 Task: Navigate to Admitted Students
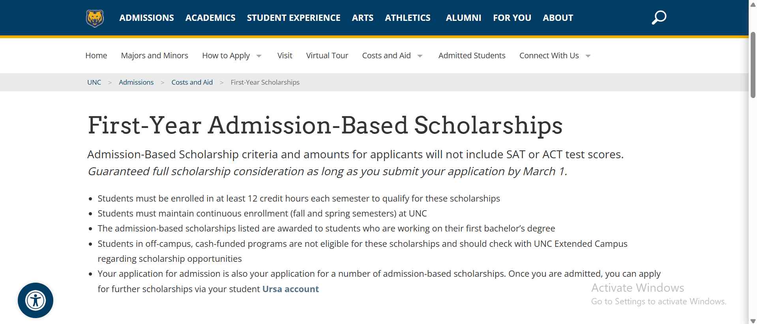coord(472,56)
